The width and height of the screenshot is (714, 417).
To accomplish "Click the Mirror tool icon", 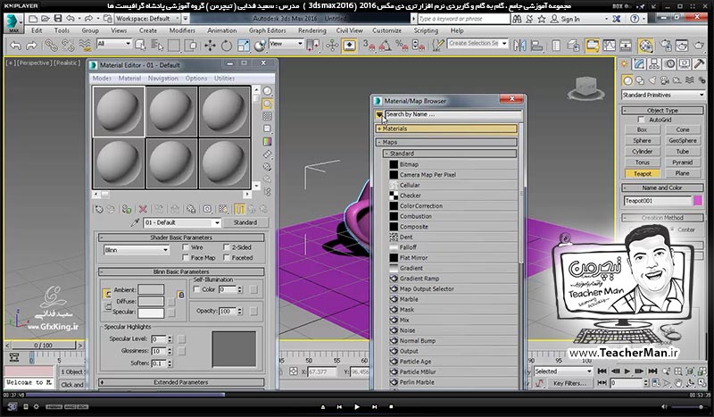I will click(x=519, y=46).
